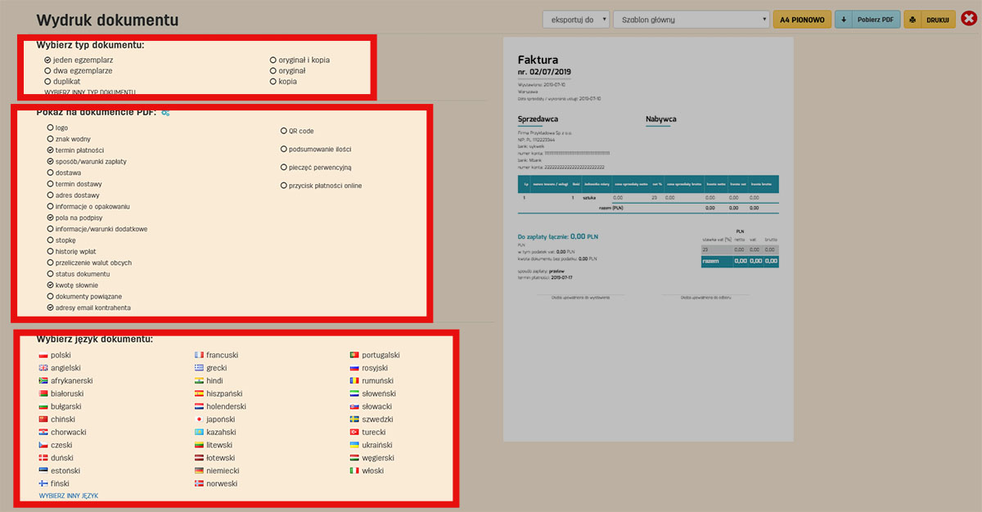This screenshot has width=982, height=512.
Task: Enable the 'logo' checkbox
Action: [x=50, y=127]
